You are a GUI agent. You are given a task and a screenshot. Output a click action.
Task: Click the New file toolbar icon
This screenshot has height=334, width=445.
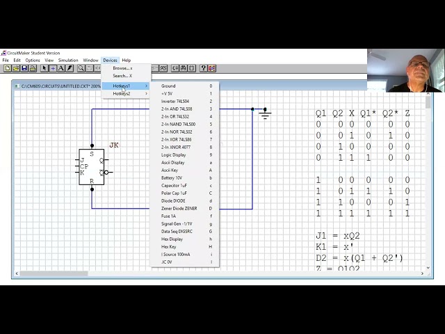coord(8,68)
